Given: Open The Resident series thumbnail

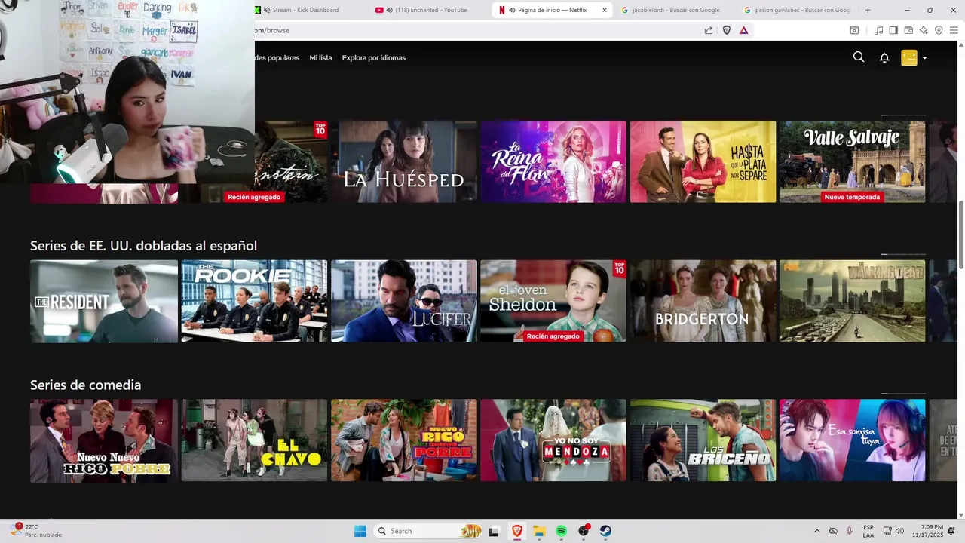Looking at the screenshot, I should (x=104, y=302).
